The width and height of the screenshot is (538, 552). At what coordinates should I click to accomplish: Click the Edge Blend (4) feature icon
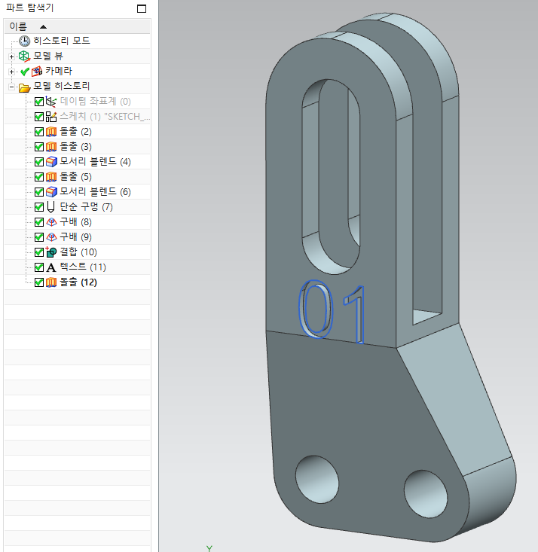51,162
